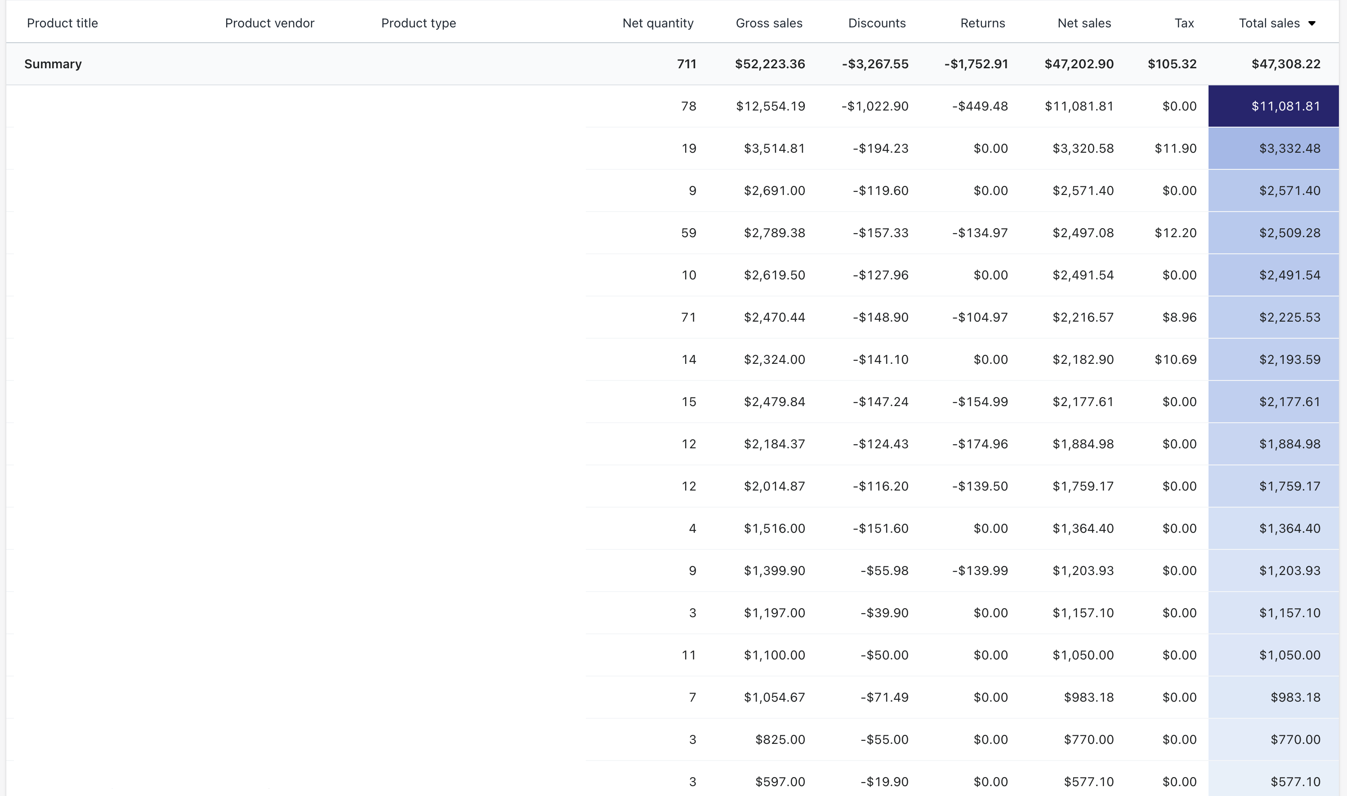This screenshot has height=796, width=1347.
Task: Click gross sales value $3,514.81
Action: (774, 148)
